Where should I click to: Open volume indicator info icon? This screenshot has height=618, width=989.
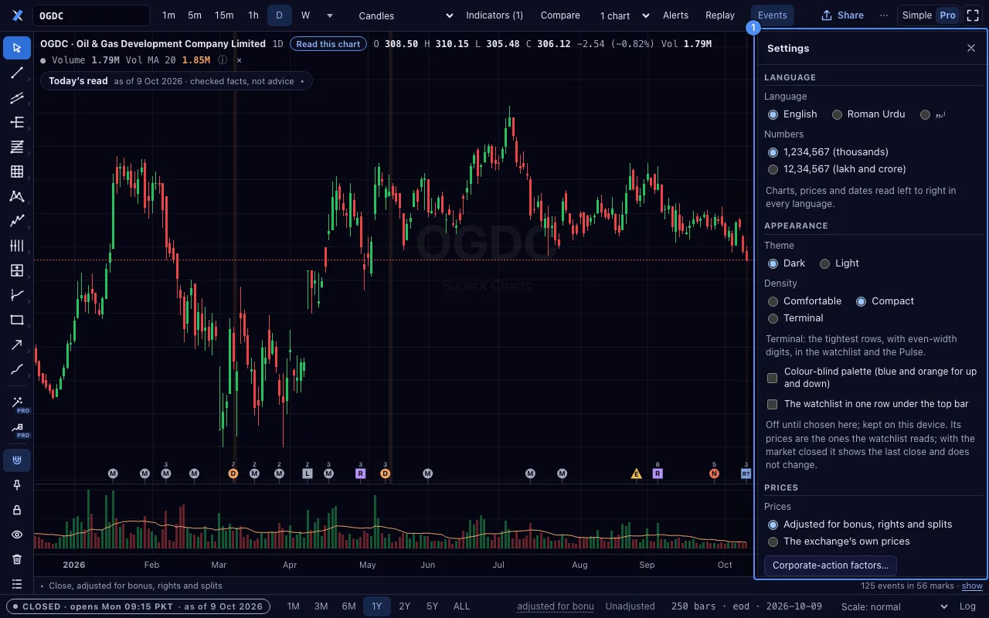223,59
